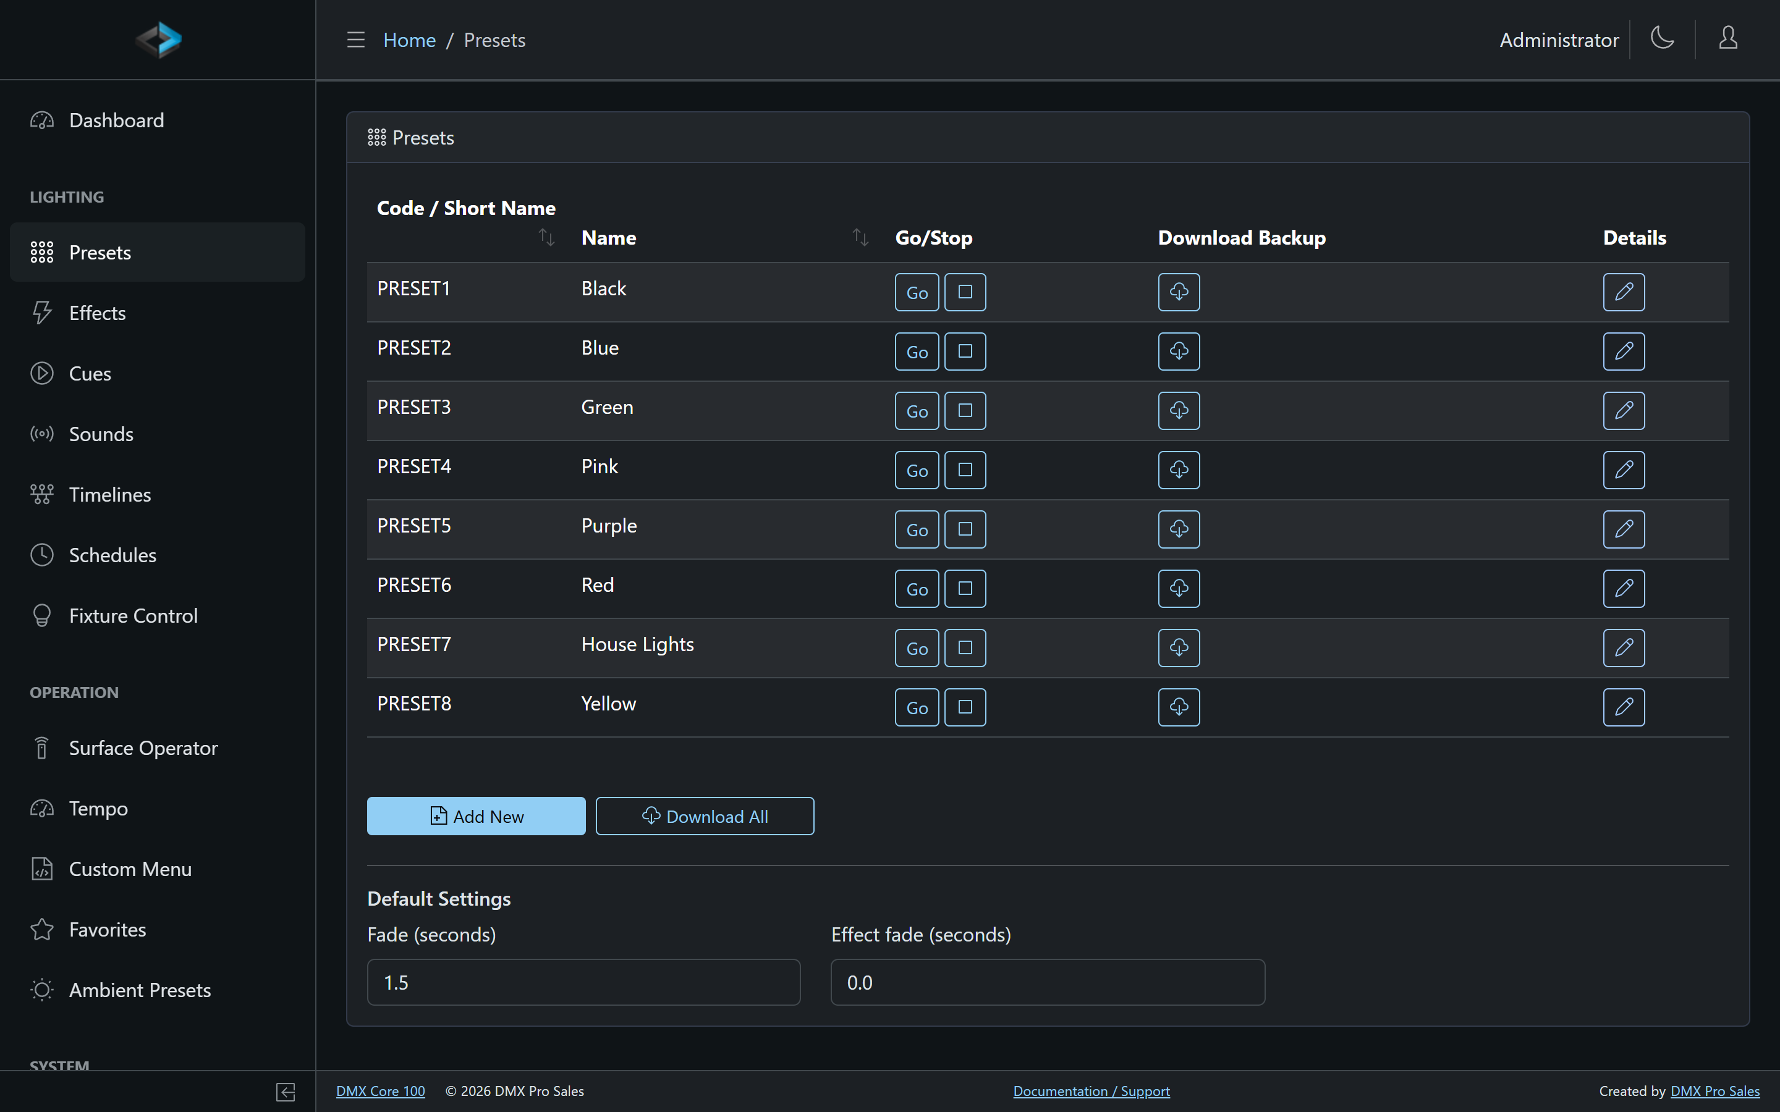Download backup of Yellow preset

click(1179, 707)
